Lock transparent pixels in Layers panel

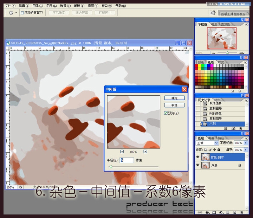[206, 149]
